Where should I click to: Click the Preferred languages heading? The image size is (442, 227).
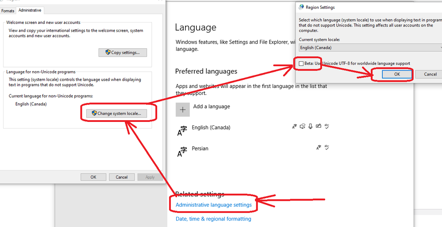click(x=206, y=71)
